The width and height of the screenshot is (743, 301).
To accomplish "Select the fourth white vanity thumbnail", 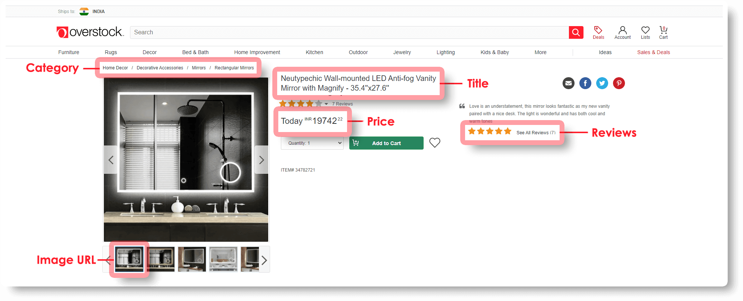I will click(x=223, y=259).
